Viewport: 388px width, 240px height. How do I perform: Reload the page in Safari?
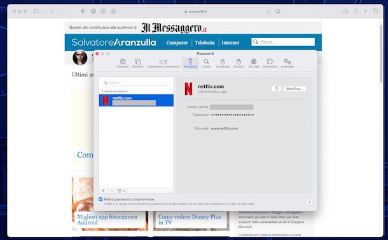(268, 11)
